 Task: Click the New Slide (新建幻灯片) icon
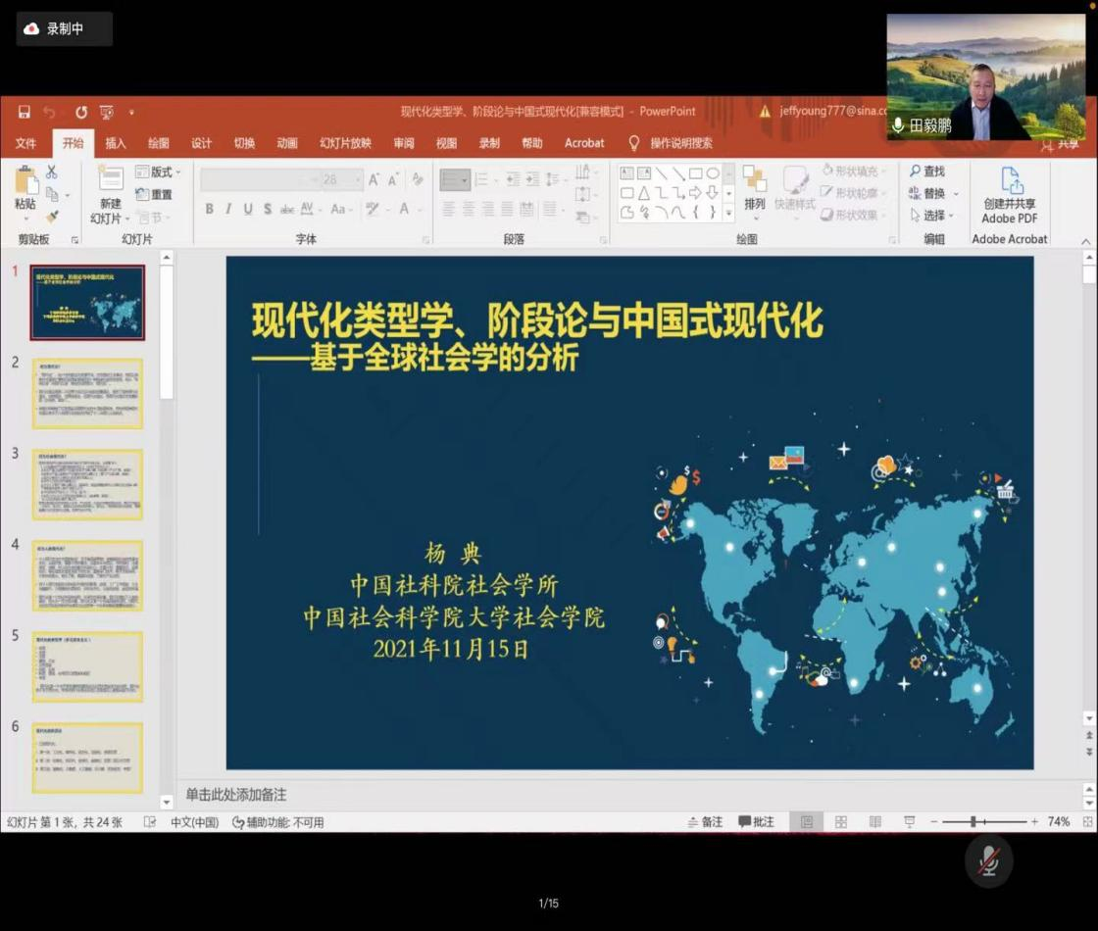[x=110, y=179]
